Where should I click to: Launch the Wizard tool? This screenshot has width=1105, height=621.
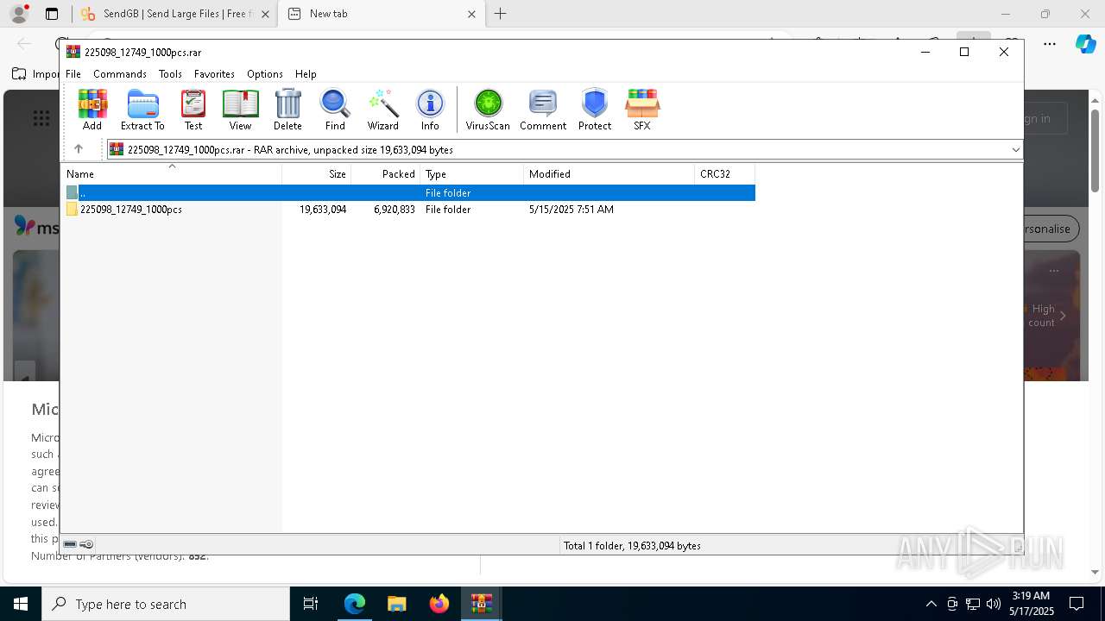coord(383,110)
